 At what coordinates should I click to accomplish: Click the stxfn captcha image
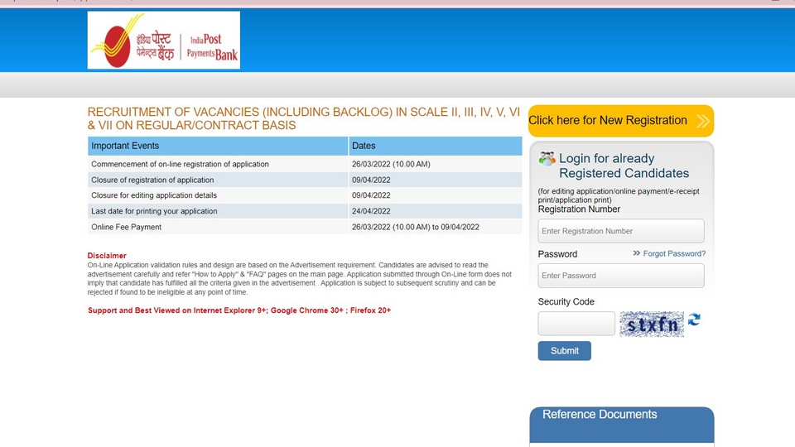[652, 324]
